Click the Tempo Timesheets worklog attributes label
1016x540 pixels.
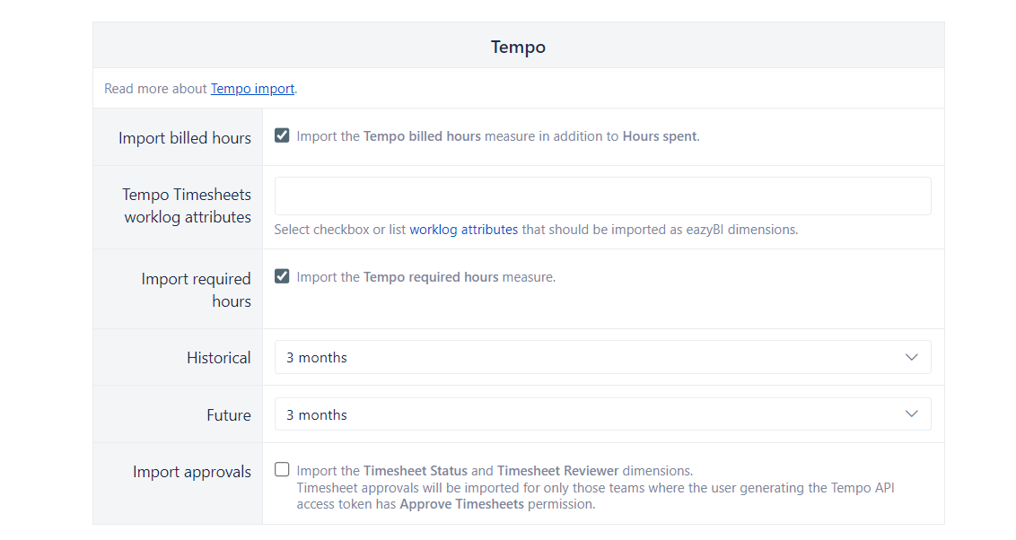pyautogui.click(x=187, y=205)
